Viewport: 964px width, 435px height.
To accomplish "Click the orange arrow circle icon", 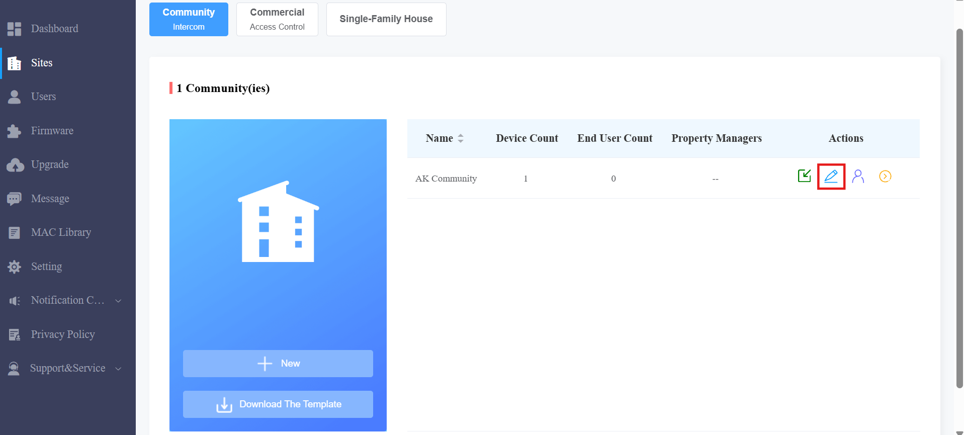I will pos(885,177).
